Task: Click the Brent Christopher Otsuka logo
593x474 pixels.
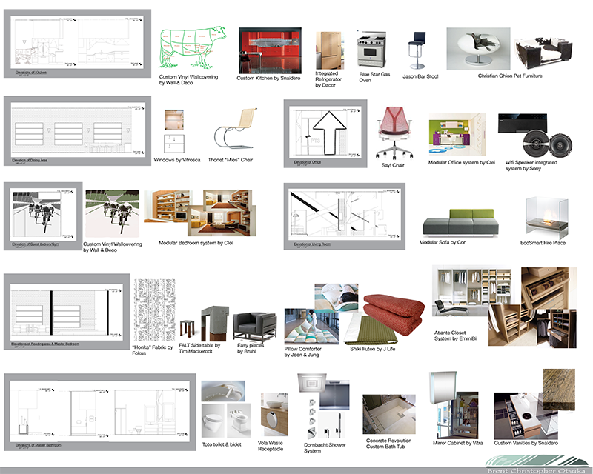Action: [x=537, y=464]
